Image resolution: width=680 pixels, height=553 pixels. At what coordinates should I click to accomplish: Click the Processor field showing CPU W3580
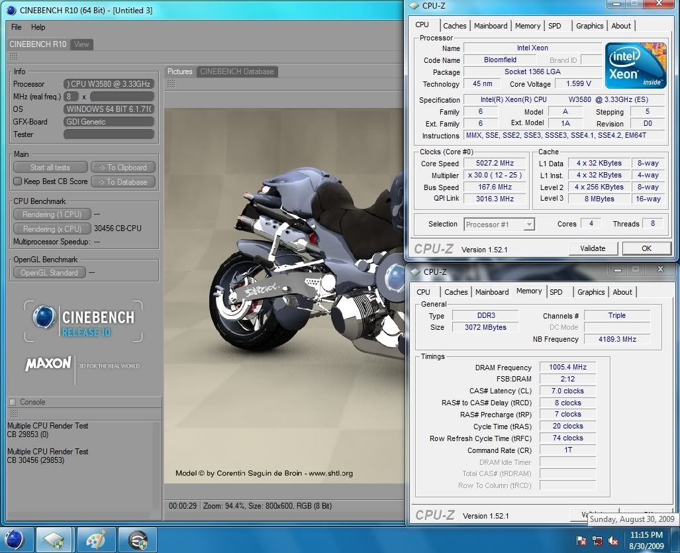pos(109,83)
